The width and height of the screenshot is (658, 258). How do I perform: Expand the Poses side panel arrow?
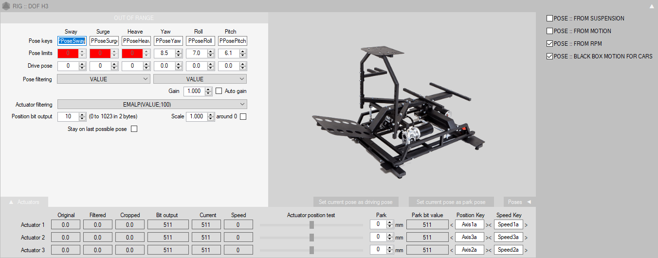[529, 202]
